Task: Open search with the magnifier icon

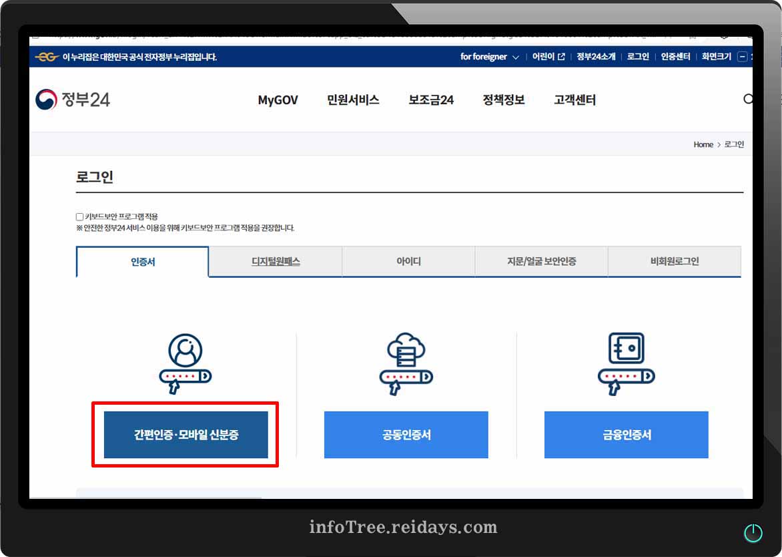Action: 749,99
